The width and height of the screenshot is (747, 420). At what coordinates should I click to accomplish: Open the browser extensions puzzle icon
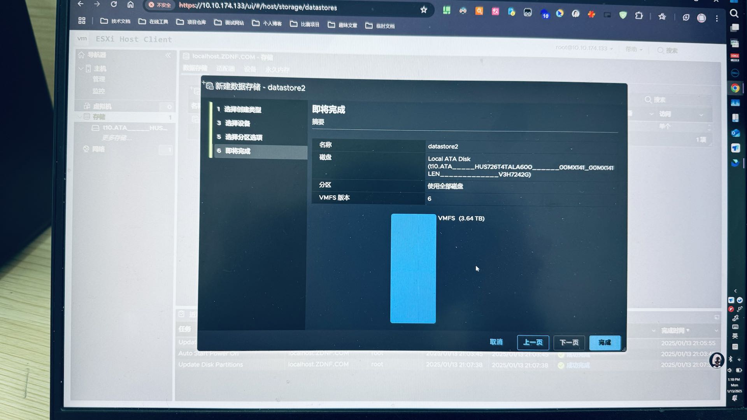(x=639, y=16)
